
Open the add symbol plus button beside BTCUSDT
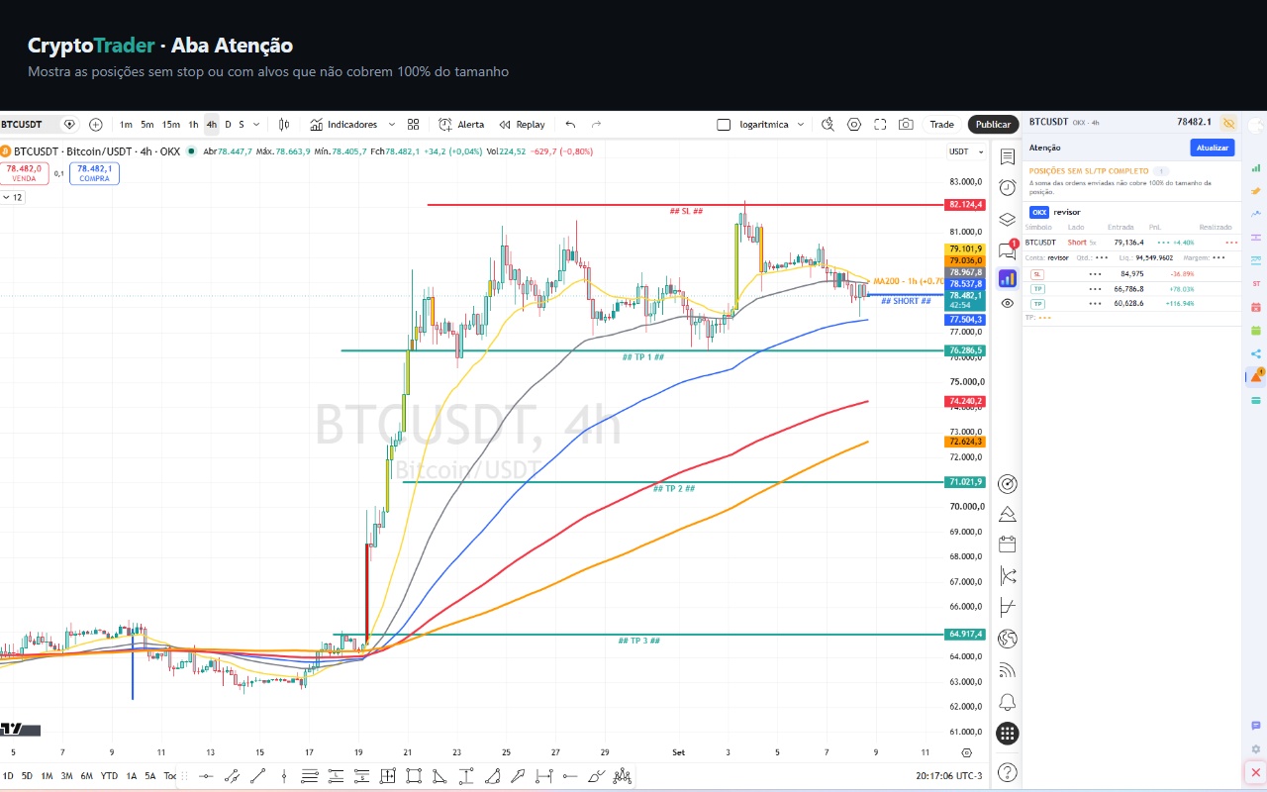96,125
